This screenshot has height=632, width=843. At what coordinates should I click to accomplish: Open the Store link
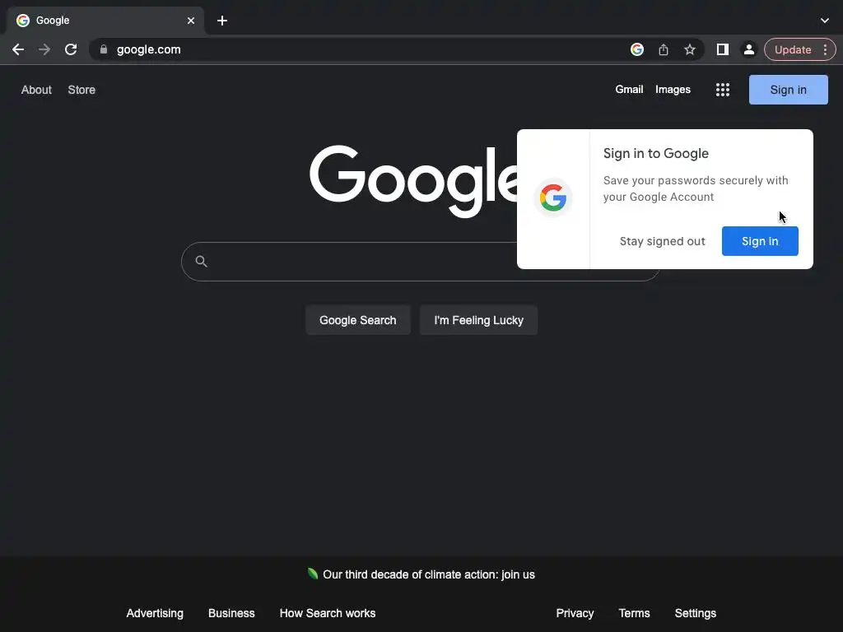point(82,90)
